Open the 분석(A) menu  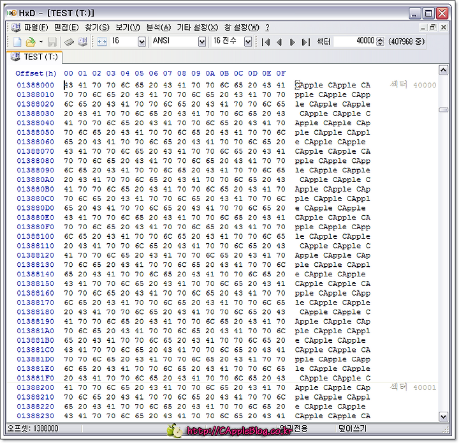(158, 27)
